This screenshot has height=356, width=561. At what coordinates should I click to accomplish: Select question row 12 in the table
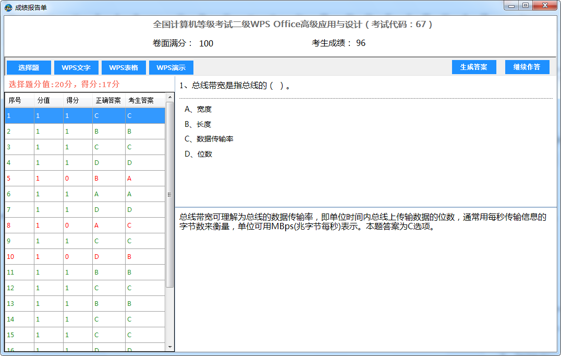[x=85, y=288]
